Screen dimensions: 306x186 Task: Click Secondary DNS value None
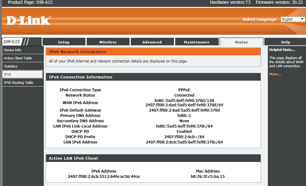click(x=184, y=121)
